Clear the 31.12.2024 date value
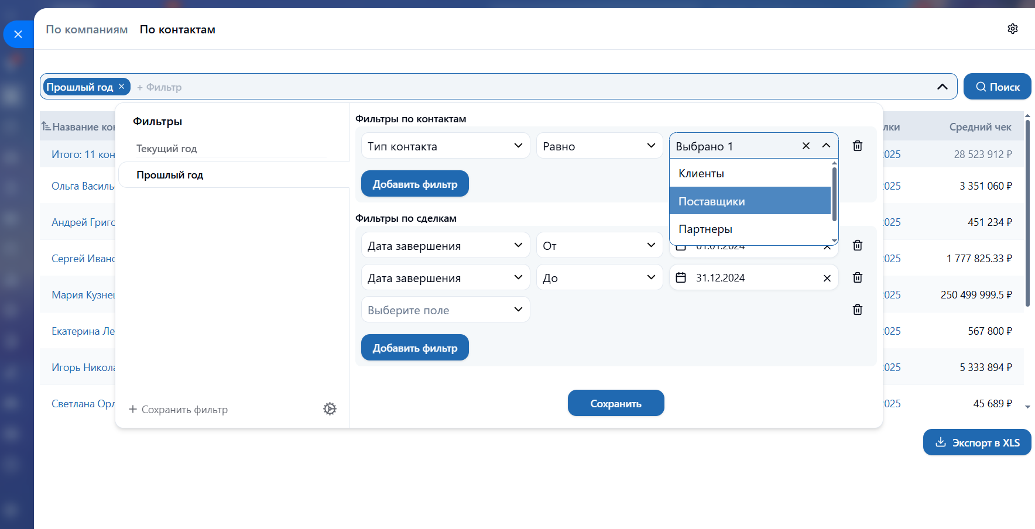The image size is (1035, 529). coord(827,278)
